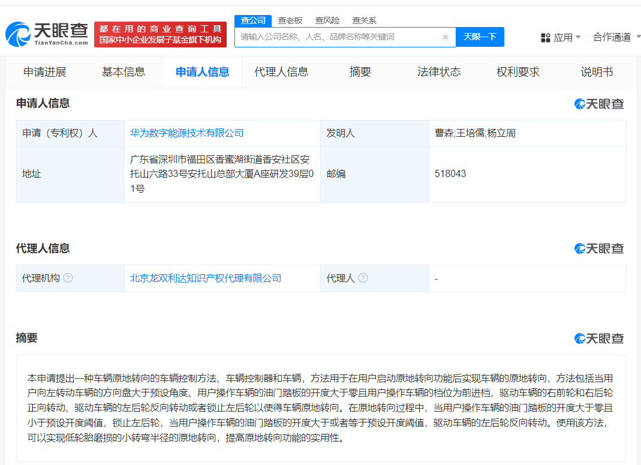Open 北京龙双利达知识产权代理有限公司 link
This screenshot has height=465, width=641.
[206, 278]
